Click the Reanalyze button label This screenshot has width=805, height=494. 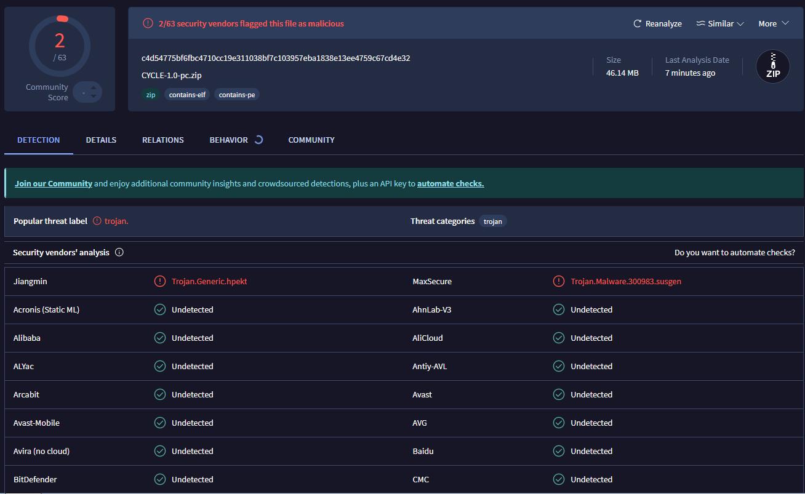coord(663,23)
